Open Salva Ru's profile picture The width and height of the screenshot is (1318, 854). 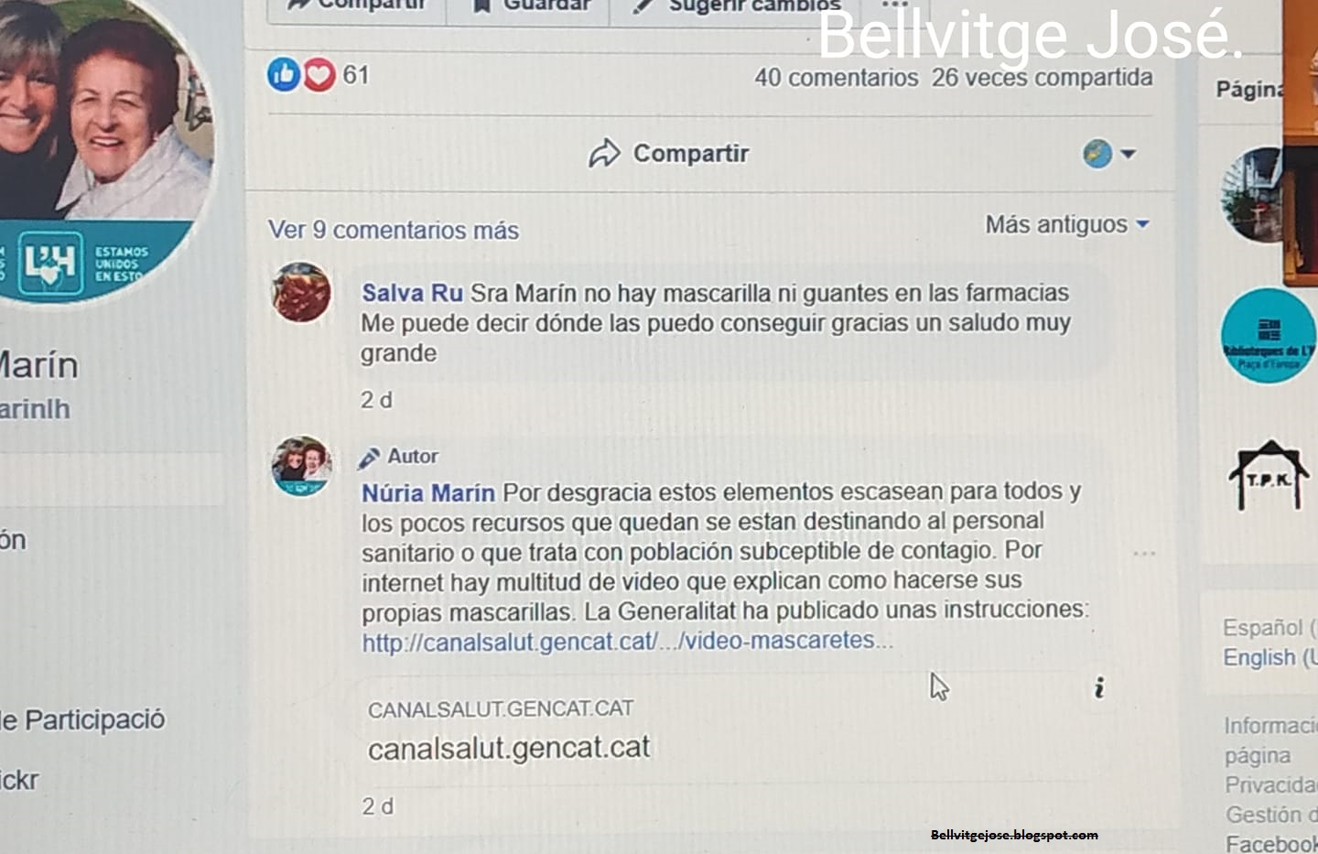click(x=301, y=292)
